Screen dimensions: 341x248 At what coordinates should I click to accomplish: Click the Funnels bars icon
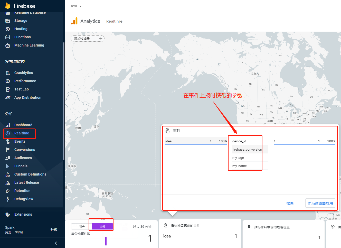tap(8, 166)
